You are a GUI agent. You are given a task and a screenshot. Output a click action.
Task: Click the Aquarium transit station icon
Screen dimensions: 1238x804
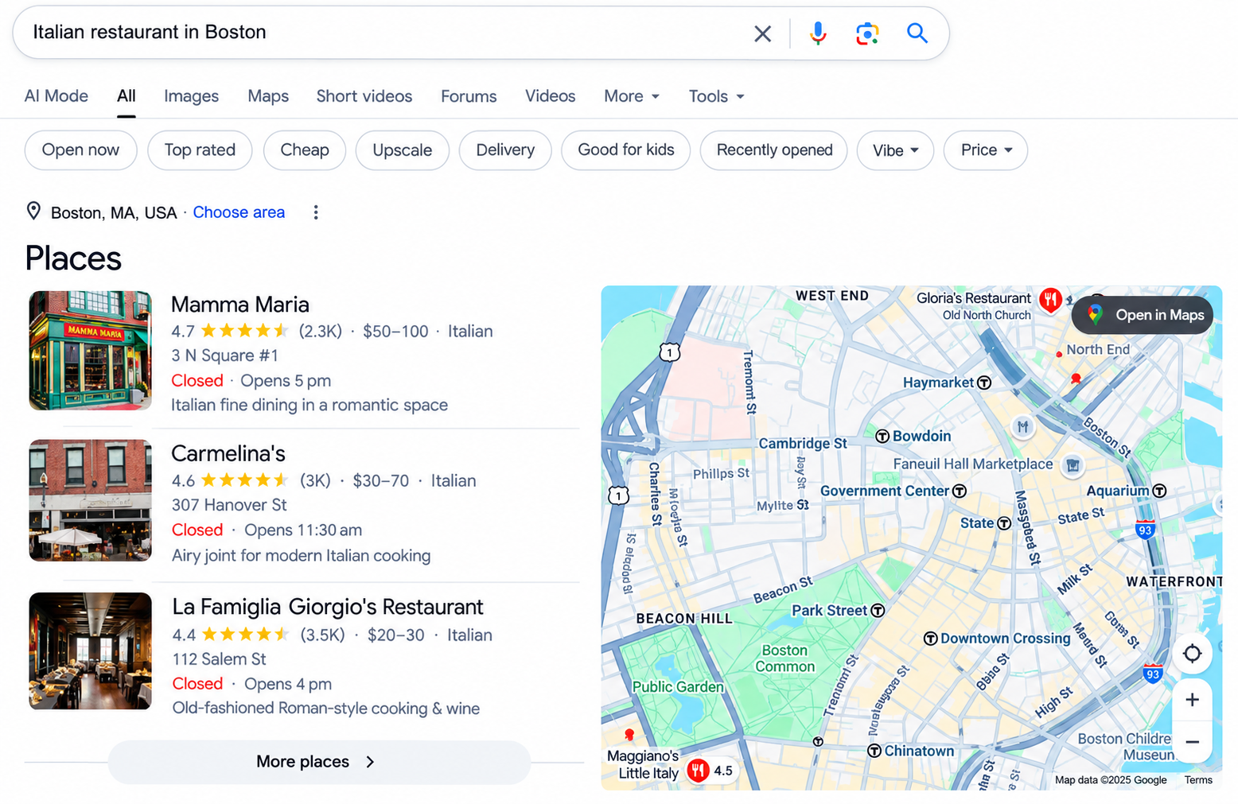1159,491
